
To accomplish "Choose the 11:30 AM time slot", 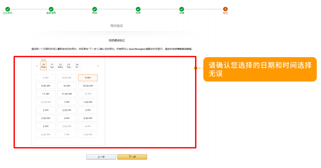I will point(67,94).
